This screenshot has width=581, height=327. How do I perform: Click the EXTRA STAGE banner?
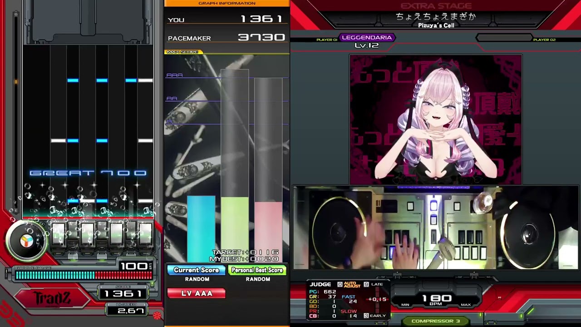click(436, 6)
